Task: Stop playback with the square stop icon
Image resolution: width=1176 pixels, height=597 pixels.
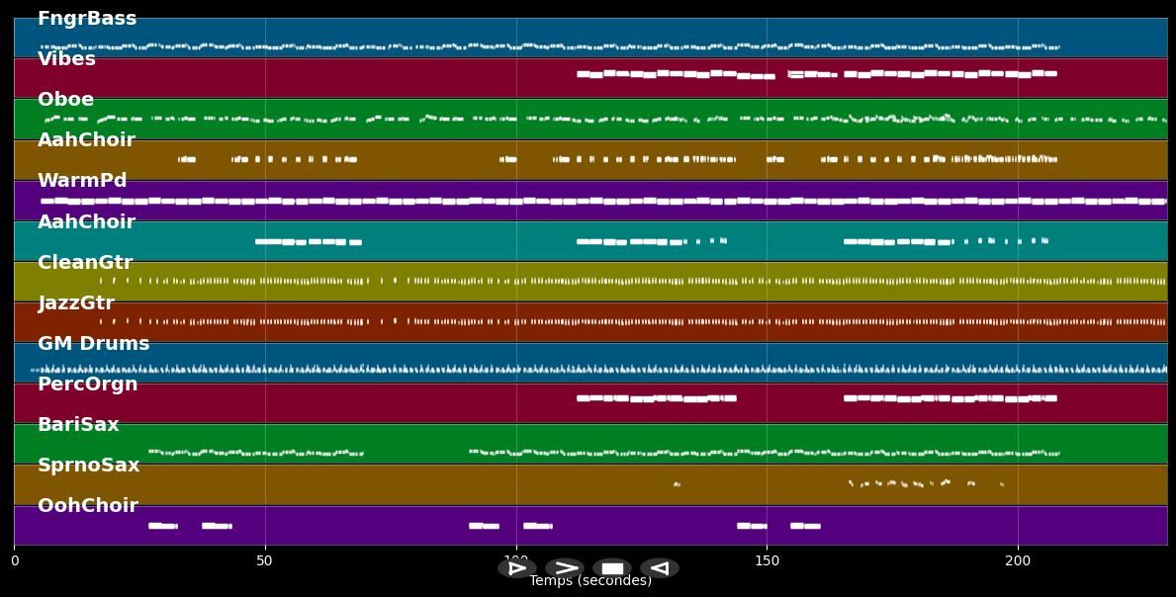Action: (611, 567)
